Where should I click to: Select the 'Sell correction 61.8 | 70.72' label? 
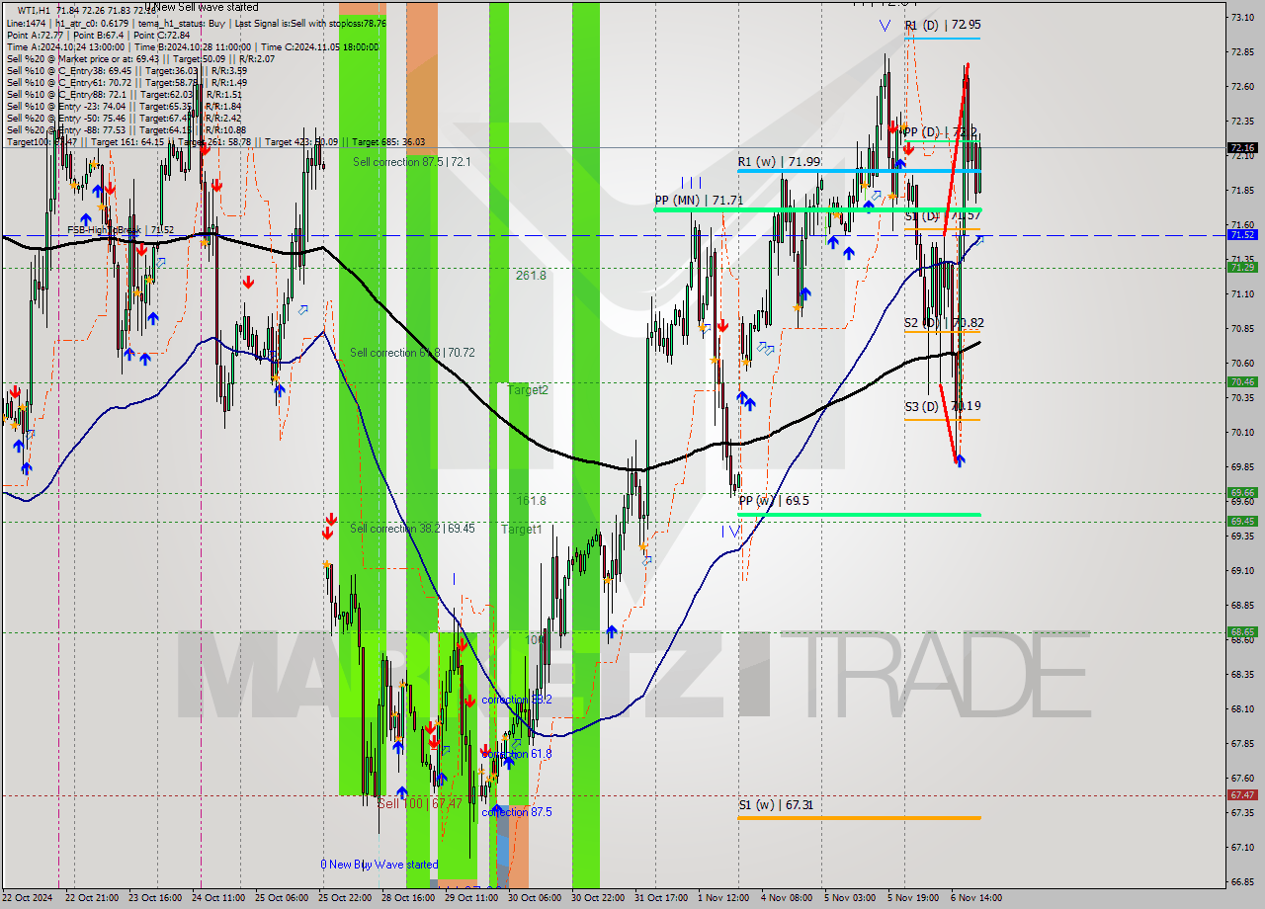click(412, 353)
